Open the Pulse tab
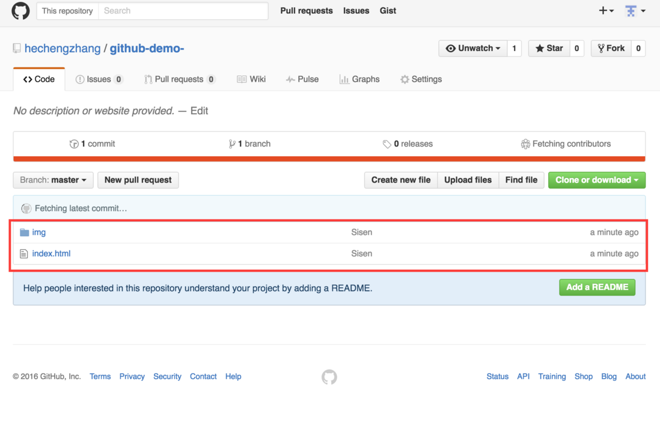The height and width of the screenshot is (423, 660). [x=302, y=79]
